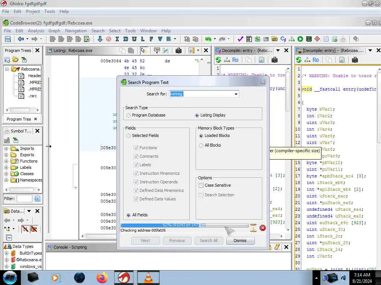Screen dimensions: 381x285
Task: Click the Ghidra dragon taskbar icon
Action: [x=124, y=278]
